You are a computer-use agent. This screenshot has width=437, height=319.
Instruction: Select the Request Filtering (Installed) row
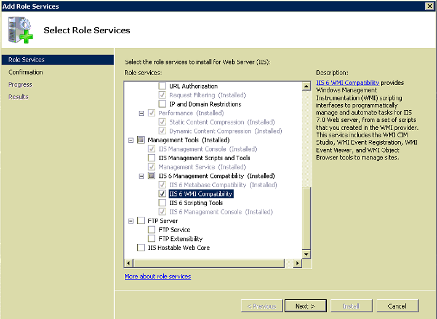tap(207, 95)
